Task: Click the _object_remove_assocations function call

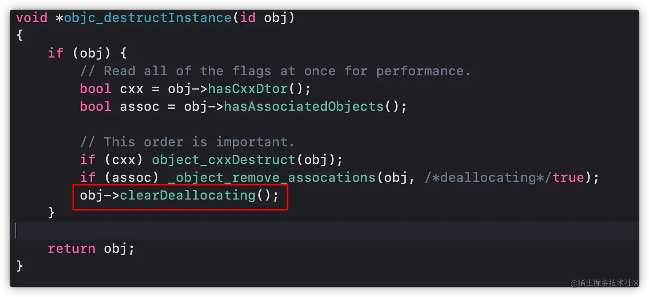Action: point(272,177)
